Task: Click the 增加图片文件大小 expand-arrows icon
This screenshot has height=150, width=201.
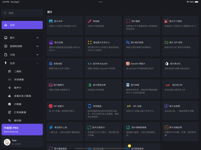Action: tap(90, 42)
